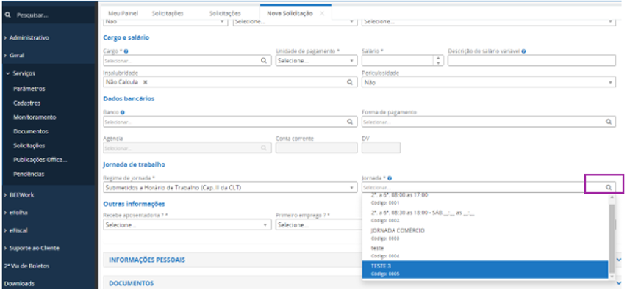The height and width of the screenshot is (289, 627).
Task: Click the Cargo selection input field
Action: pos(187,61)
